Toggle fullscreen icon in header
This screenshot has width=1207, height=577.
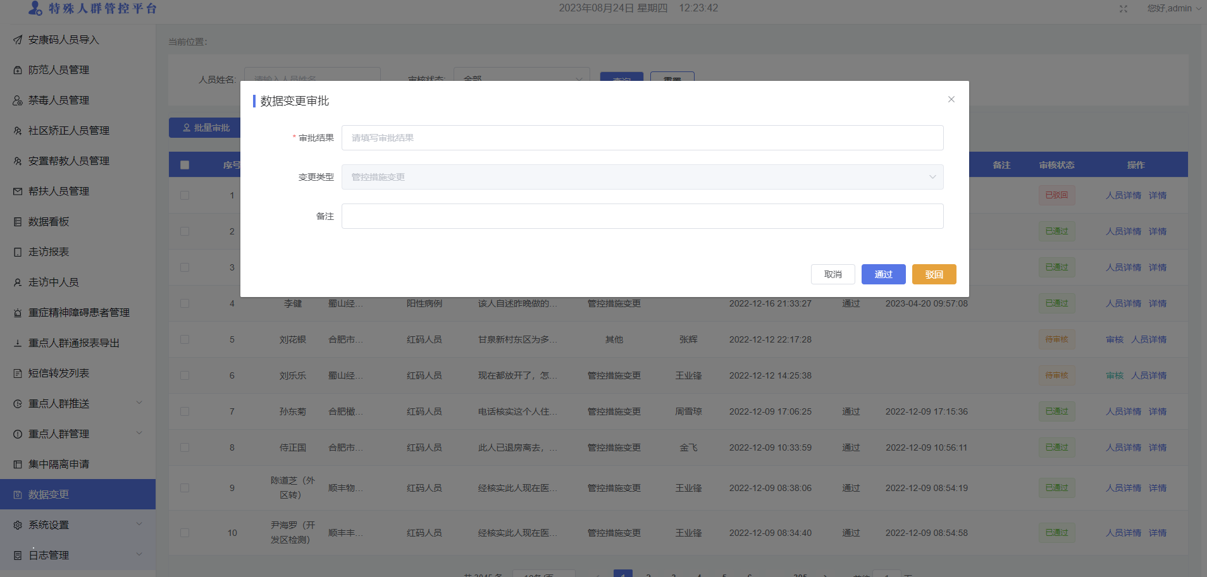pos(1123,9)
